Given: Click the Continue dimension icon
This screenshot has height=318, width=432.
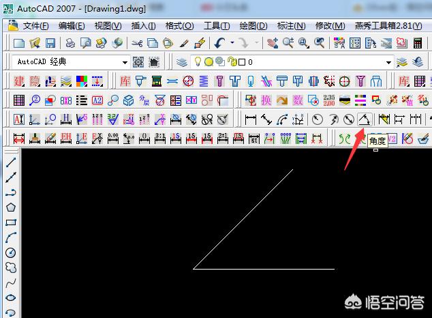Looking at the screenshot, I should coord(416,119).
